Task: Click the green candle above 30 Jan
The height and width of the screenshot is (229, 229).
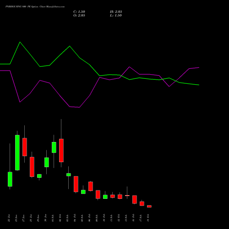Action: click(47, 162)
